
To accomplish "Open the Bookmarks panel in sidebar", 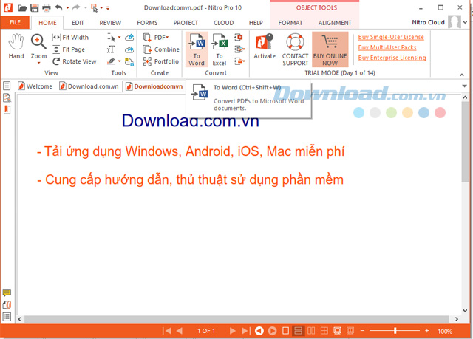I will pyautogui.click(x=7, y=110).
